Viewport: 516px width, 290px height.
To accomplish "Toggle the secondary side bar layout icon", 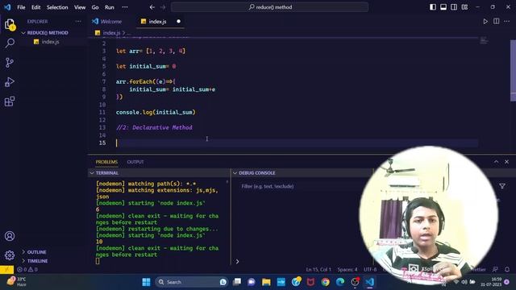I will (454, 7).
